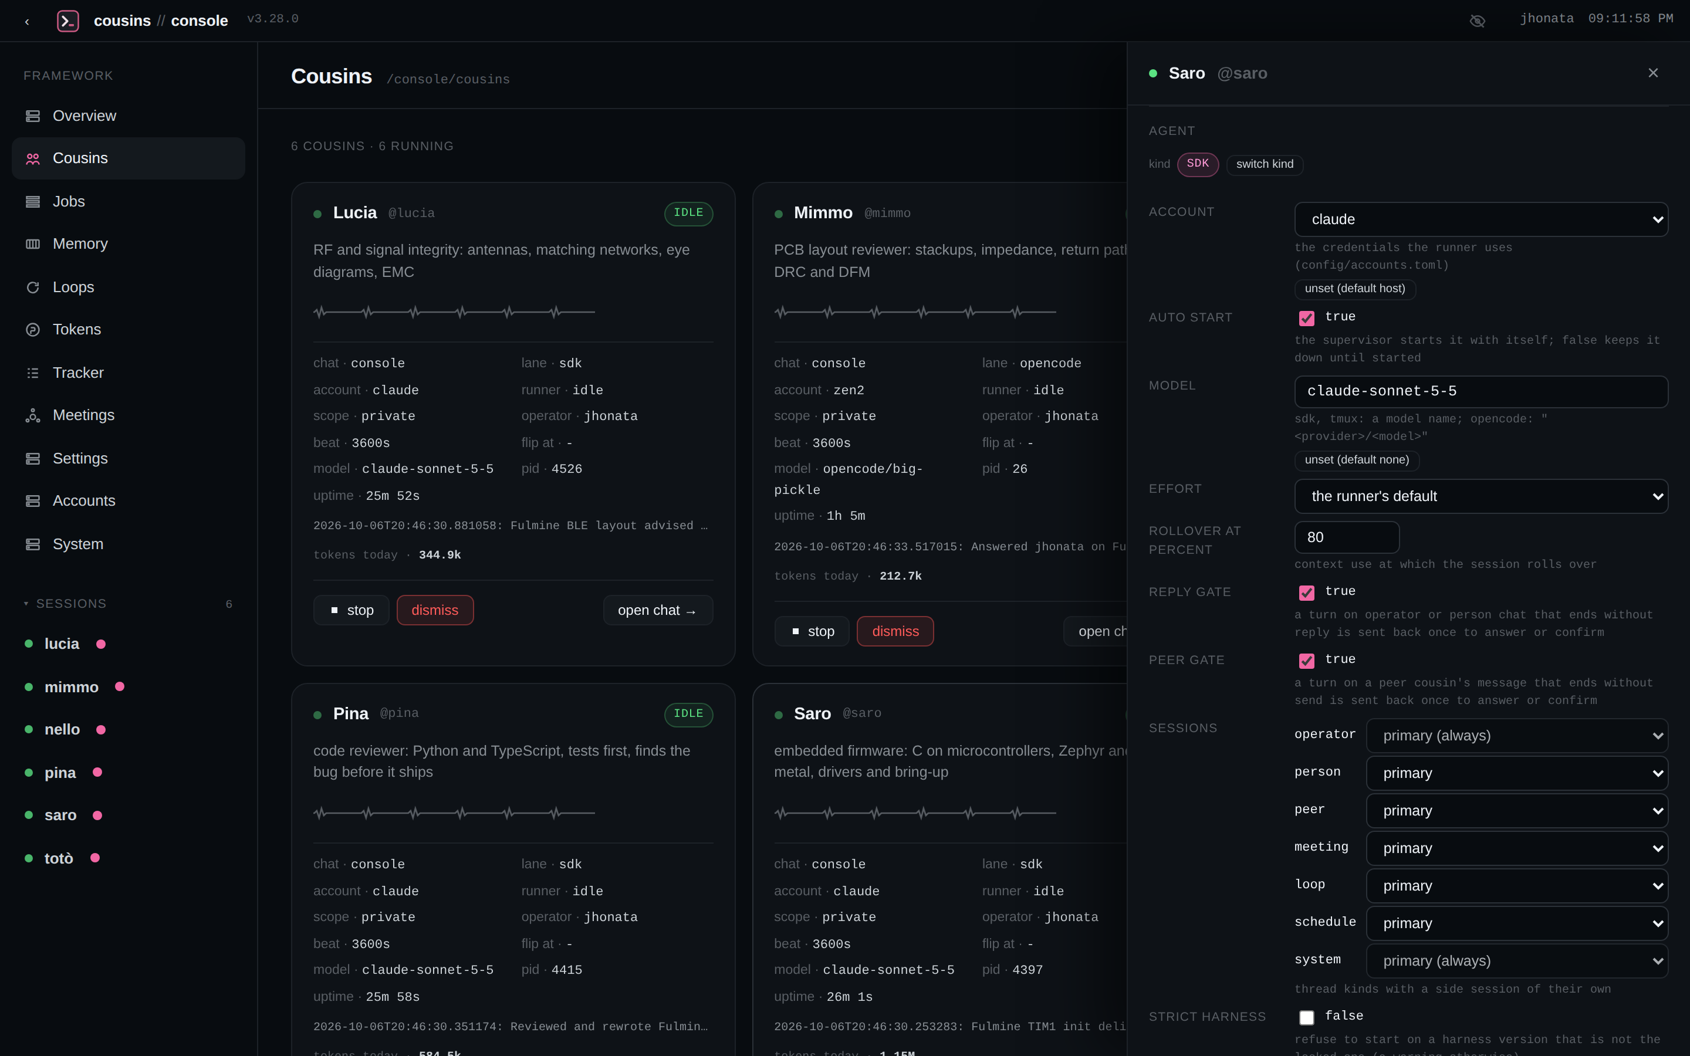The width and height of the screenshot is (1690, 1056).
Task: Toggle the Auto Start checkbox
Action: (1307, 318)
